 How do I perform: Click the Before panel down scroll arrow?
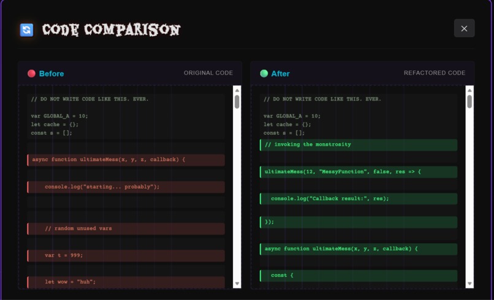237,283
